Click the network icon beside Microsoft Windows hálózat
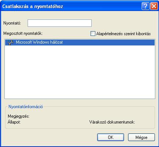This screenshot has height=147, width=159. tap(10, 43)
